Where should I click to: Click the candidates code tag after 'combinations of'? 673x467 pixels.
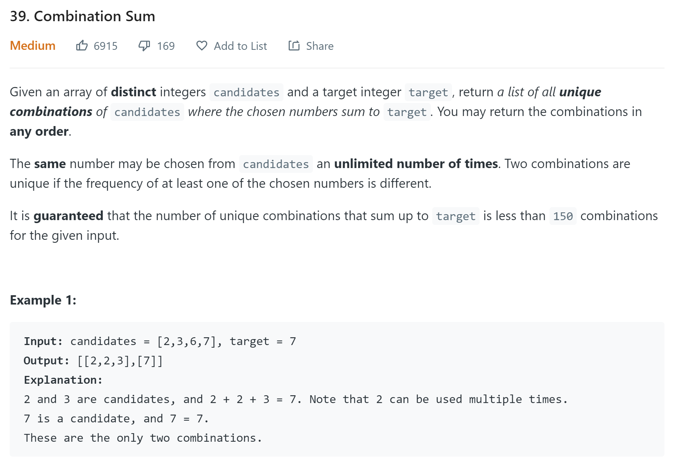coord(147,112)
